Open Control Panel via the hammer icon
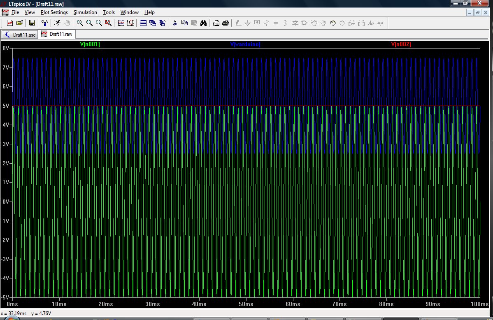493x320 pixels. pyautogui.click(x=45, y=23)
